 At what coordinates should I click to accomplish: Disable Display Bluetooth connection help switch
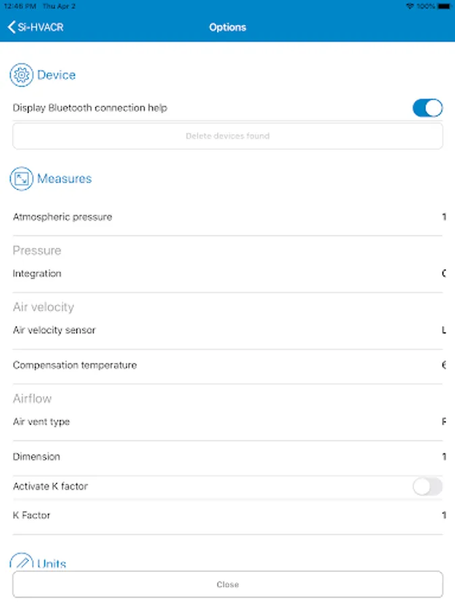(427, 108)
